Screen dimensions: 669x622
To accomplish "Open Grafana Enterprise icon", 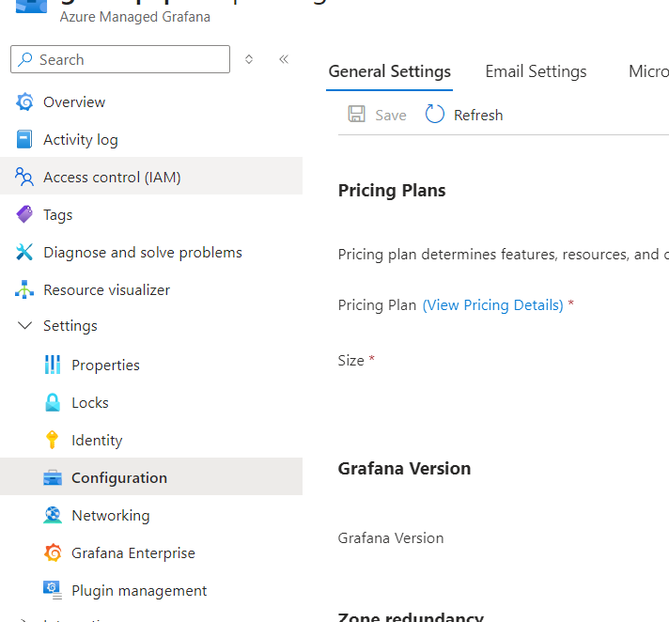I will [x=53, y=553].
